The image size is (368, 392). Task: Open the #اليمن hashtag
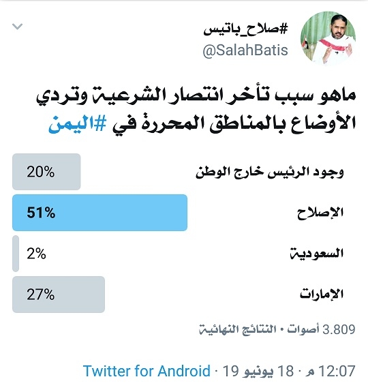coord(78,124)
